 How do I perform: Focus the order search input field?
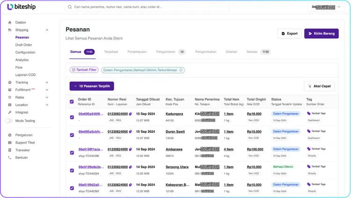[x=147, y=7]
